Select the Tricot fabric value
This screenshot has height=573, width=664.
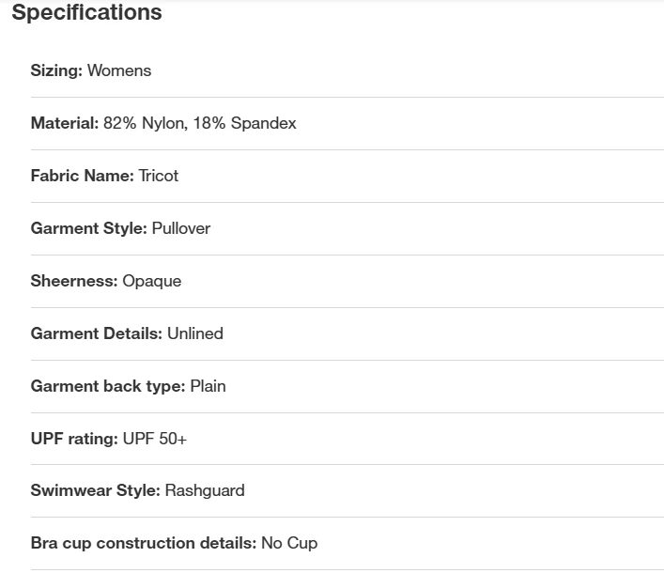(x=159, y=176)
